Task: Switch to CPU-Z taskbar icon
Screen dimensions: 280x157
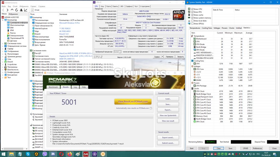Action: (x=94, y=154)
